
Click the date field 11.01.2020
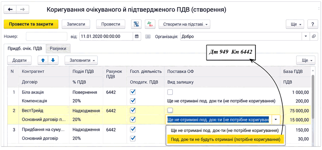pos(106,36)
